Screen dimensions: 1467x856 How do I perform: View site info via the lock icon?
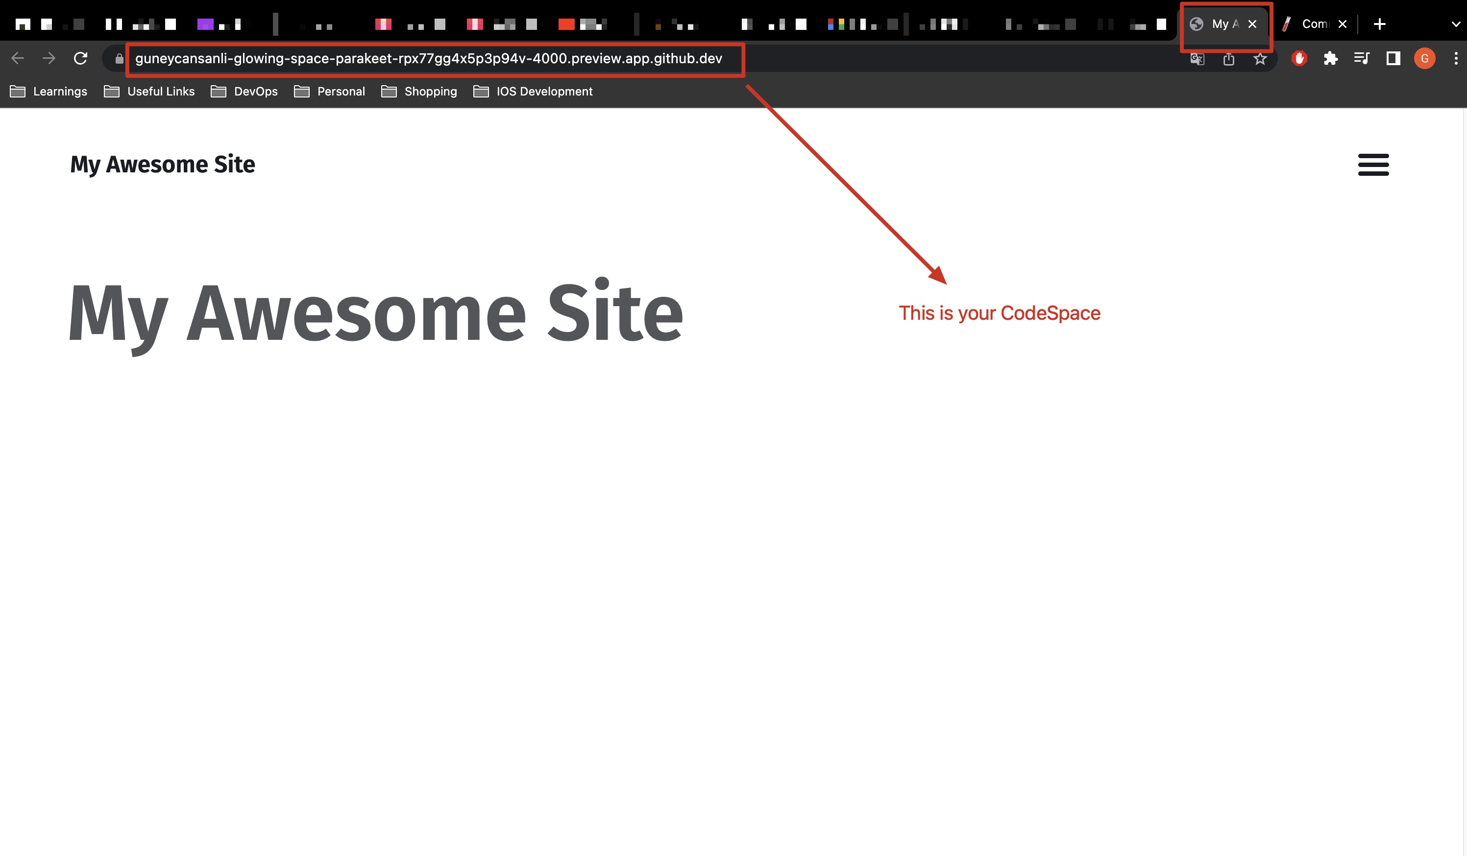120,59
